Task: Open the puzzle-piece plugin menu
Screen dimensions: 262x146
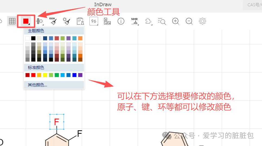Action: point(149,21)
